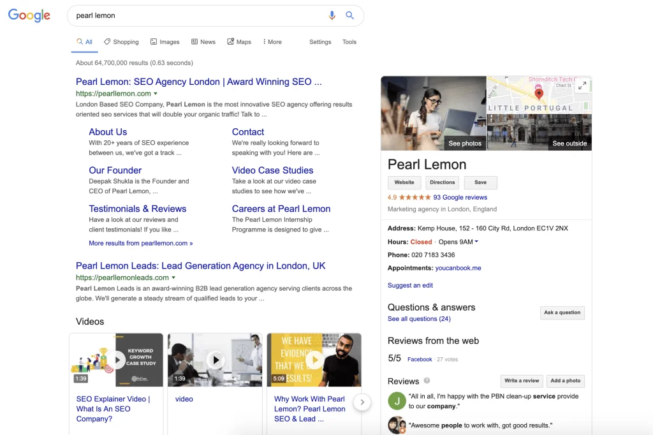Open the Video Case Studies sitelink
The width and height of the screenshot is (653, 435).
click(272, 170)
